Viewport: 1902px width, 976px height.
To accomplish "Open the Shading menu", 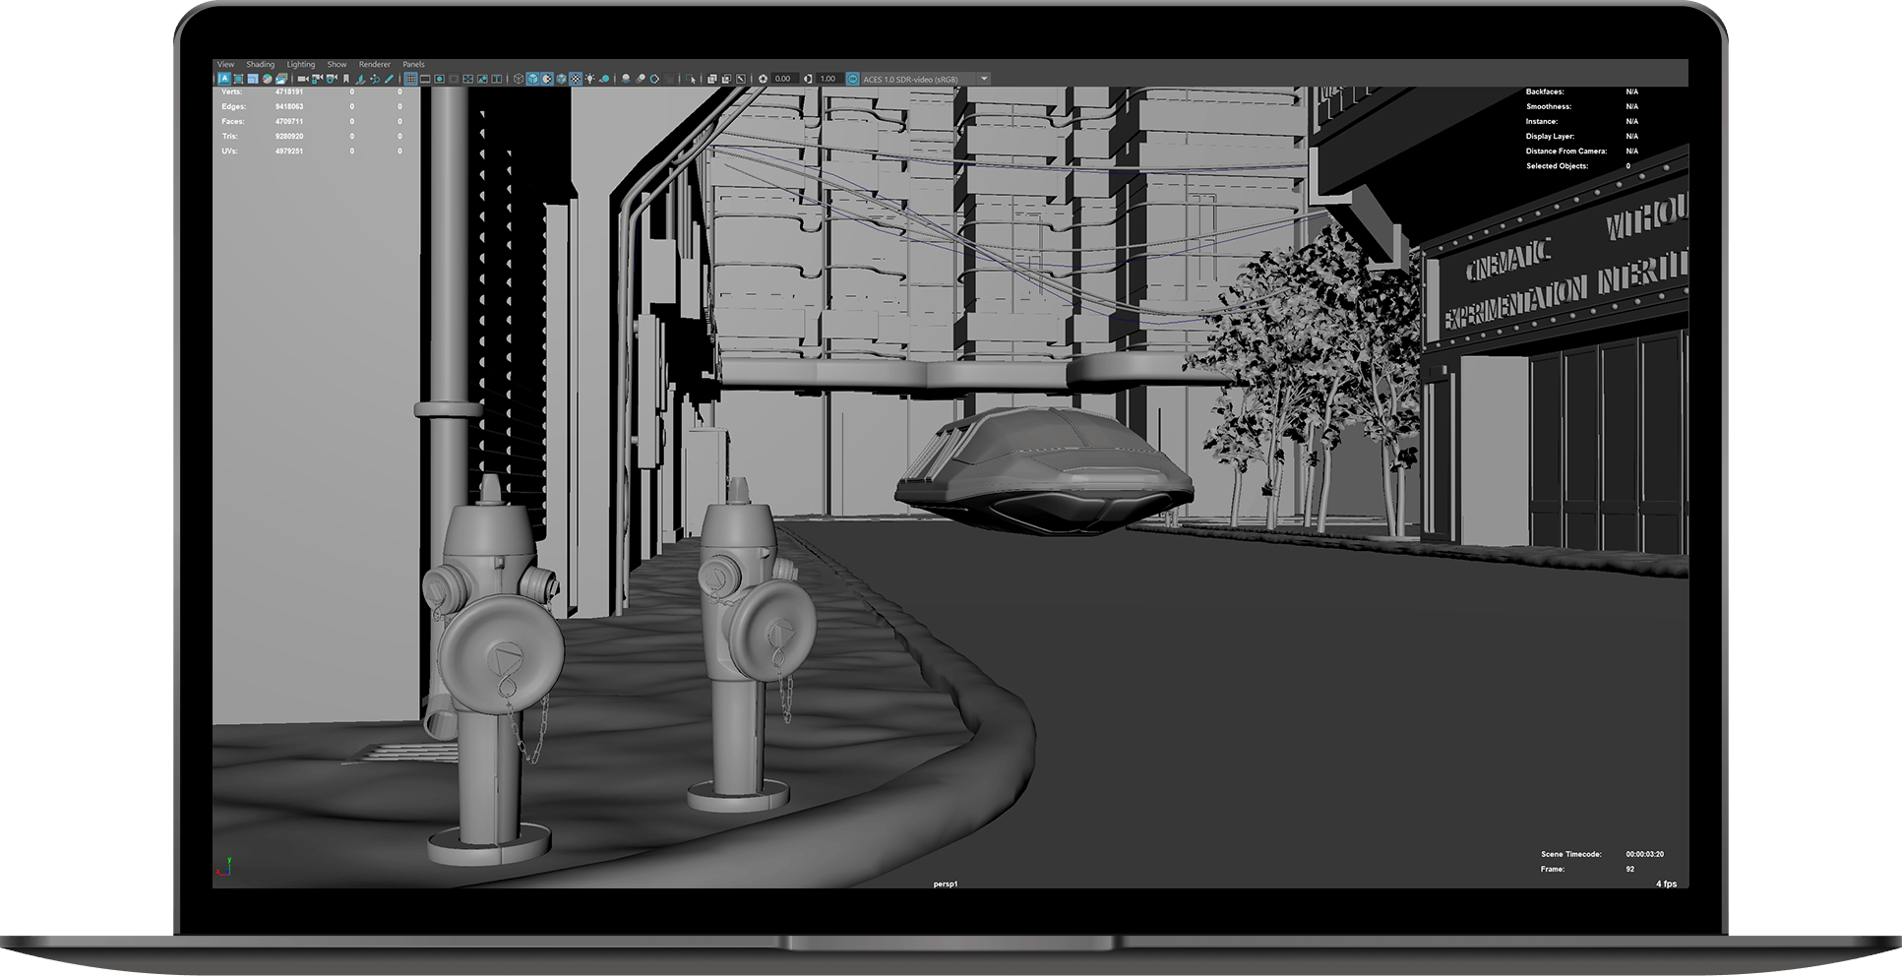I will click(x=260, y=65).
